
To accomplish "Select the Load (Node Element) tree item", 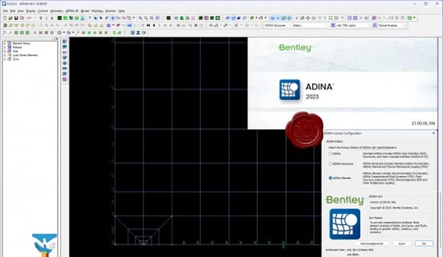I will (x=25, y=55).
